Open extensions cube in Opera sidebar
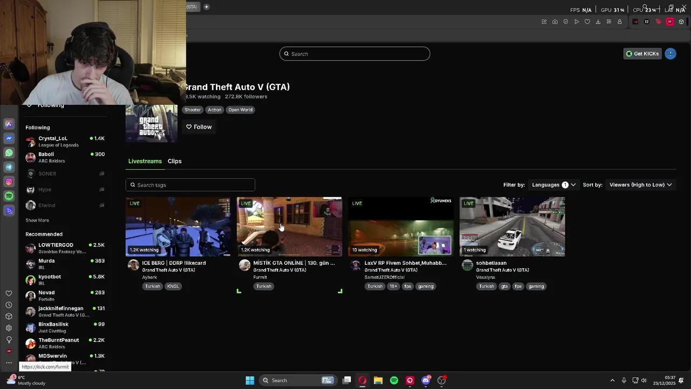Image resolution: width=691 pixels, height=389 pixels. click(9, 317)
